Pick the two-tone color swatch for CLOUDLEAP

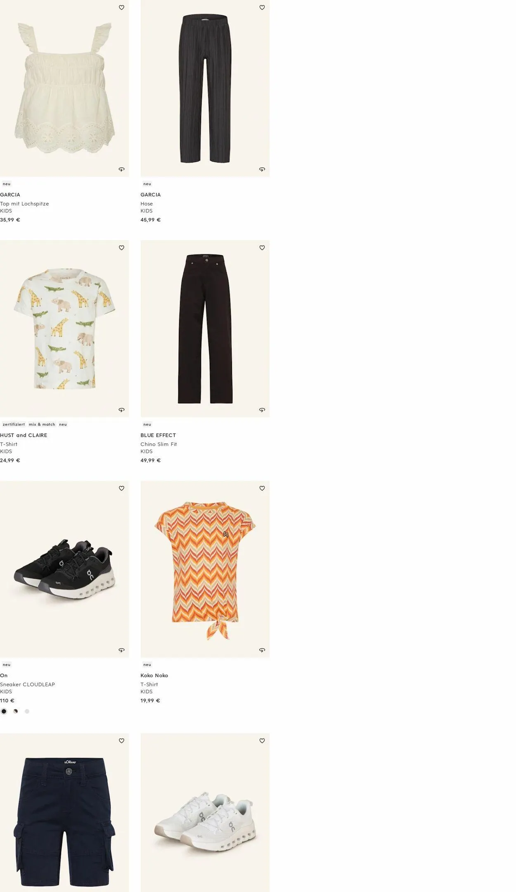click(15, 711)
